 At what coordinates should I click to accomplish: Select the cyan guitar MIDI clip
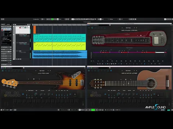(59, 38)
